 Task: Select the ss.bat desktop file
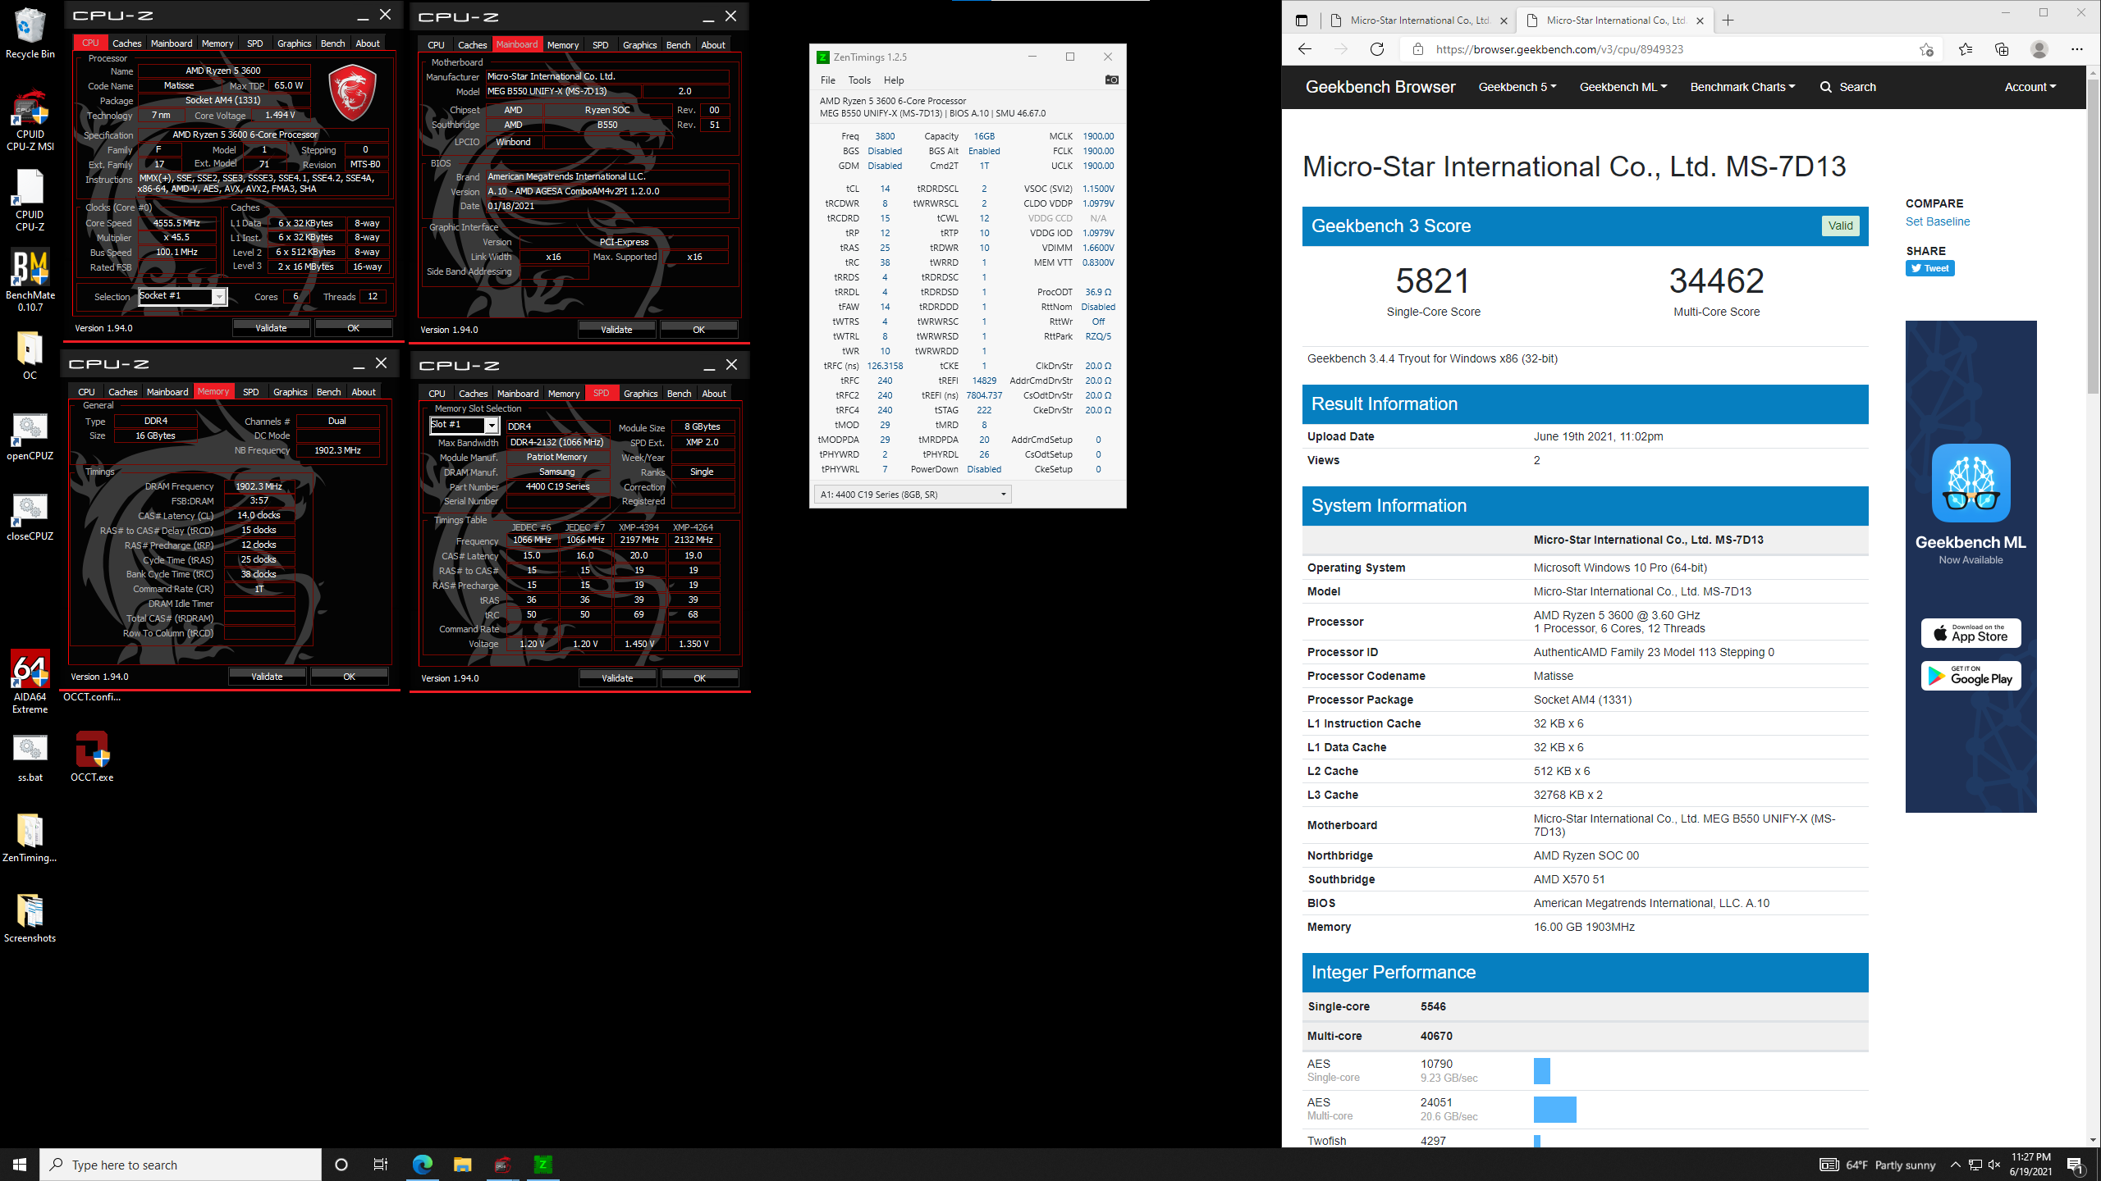[30, 758]
